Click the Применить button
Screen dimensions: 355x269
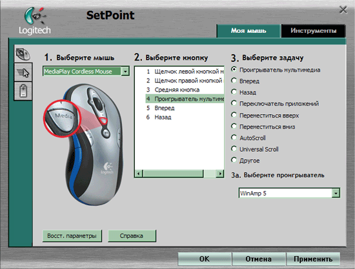coord(313,259)
